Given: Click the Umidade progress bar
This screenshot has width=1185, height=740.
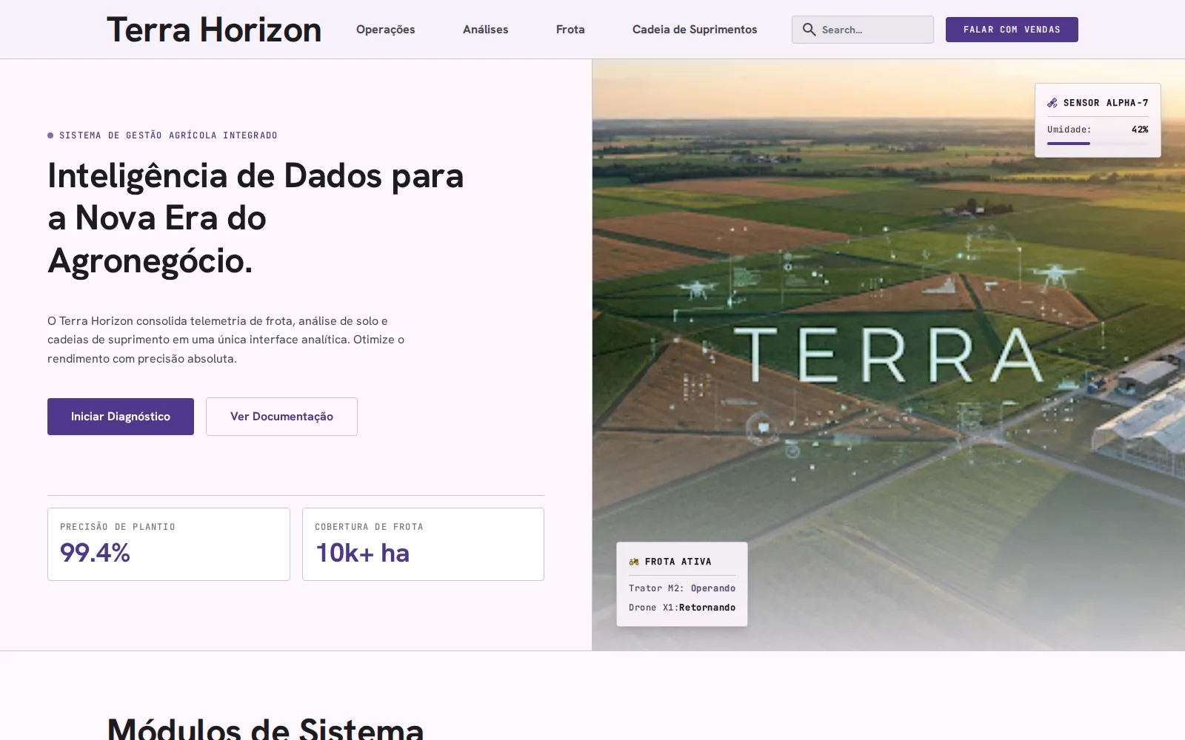Looking at the screenshot, I should [x=1098, y=144].
